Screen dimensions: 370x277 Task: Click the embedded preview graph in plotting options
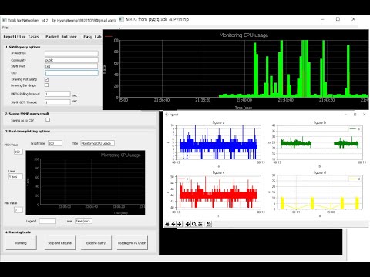coord(86,182)
